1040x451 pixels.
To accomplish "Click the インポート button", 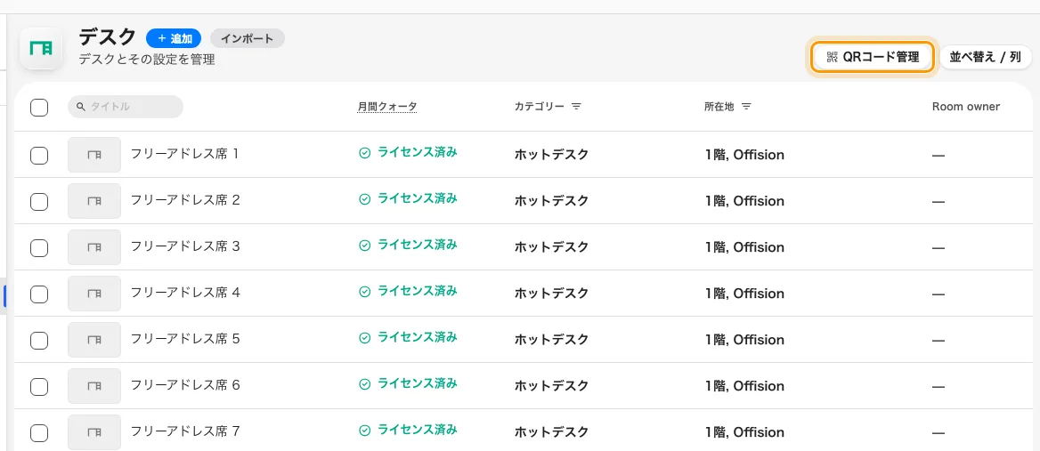I will 248,38.
